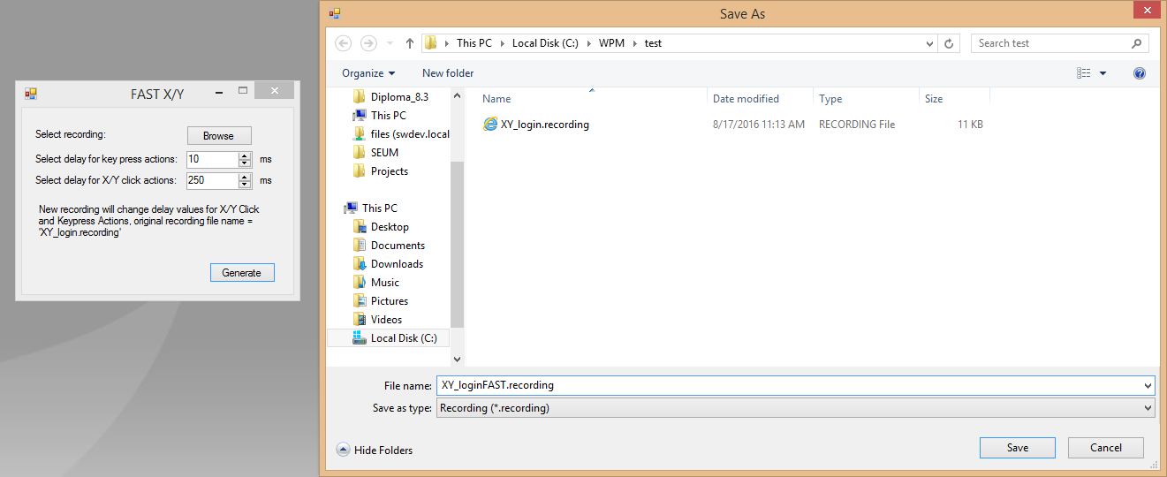Cancel the Save As dialog
This screenshot has height=477, width=1167.
[x=1106, y=448]
